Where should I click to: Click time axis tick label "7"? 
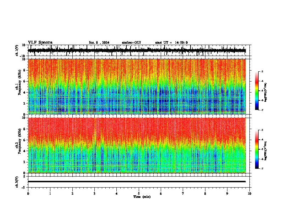pyautogui.click(x=183, y=194)
